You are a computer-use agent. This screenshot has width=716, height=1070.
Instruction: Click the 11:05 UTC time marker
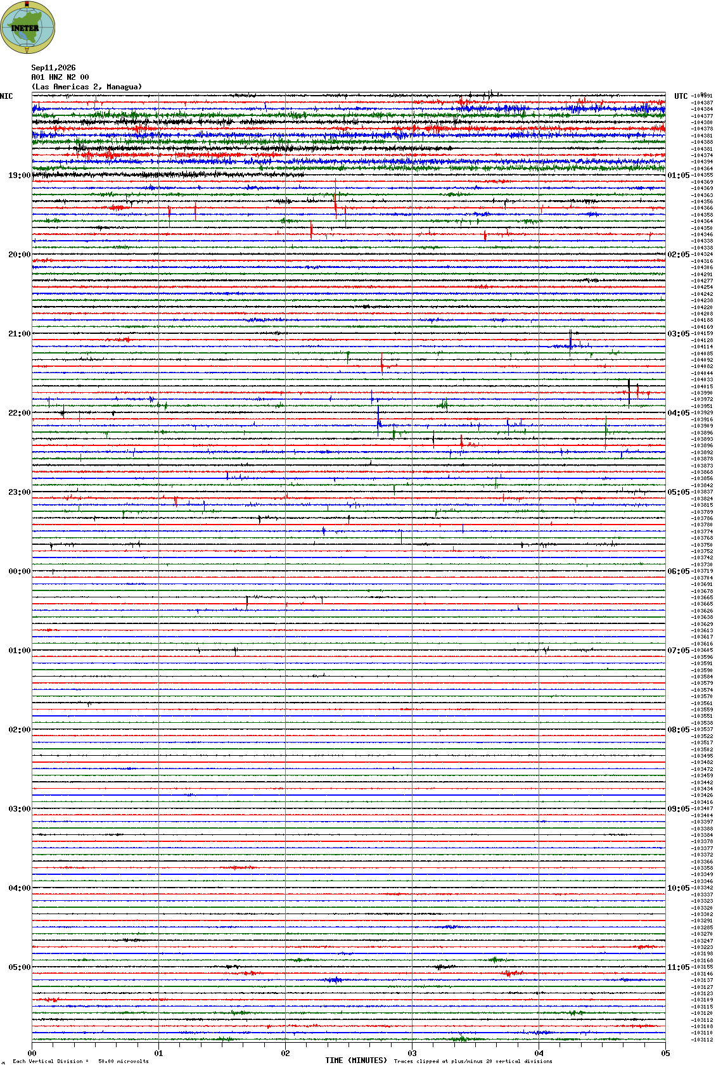click(679, 967)
